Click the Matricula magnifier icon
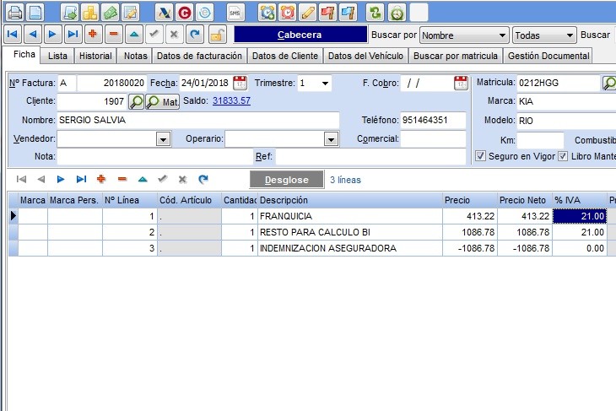616x411 pixels. click(609, 83)
